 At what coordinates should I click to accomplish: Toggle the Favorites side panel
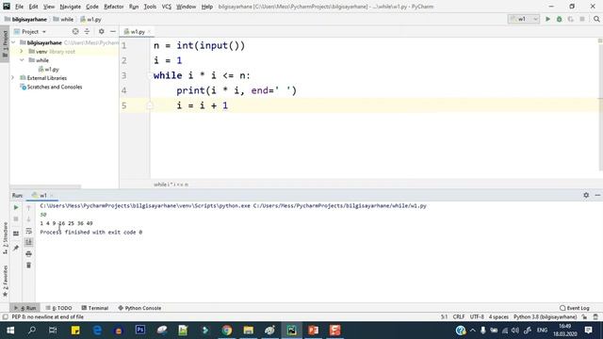[5, 282]
